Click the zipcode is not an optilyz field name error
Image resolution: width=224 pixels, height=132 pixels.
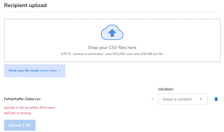click(x=30, y=108)
